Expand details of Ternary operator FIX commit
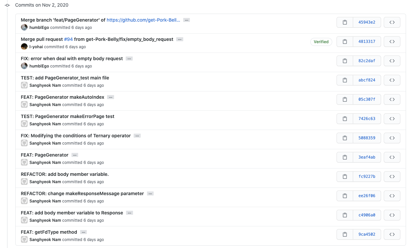 coord(137,136)
